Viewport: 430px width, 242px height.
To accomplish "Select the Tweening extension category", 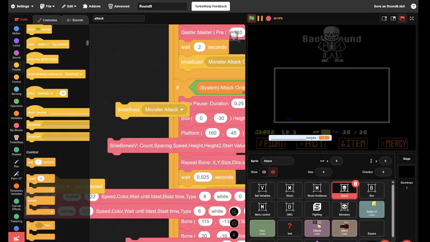I will (16, 218).
